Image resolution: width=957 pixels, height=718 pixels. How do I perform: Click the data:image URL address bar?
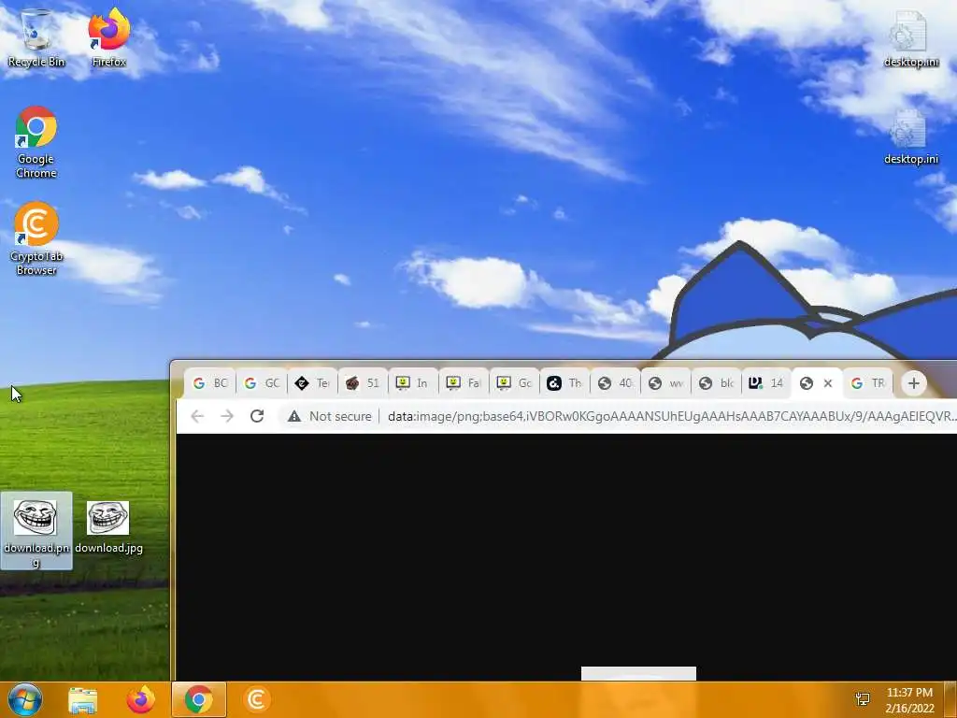[671, 416]
